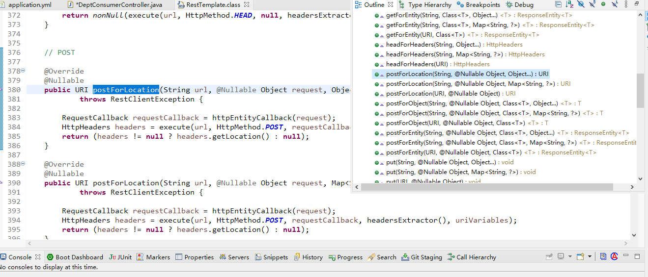Select put(String, @Nullable Object, Object...) entry
Viewport: 648px width, 277px height.
[x=444, y=162]
